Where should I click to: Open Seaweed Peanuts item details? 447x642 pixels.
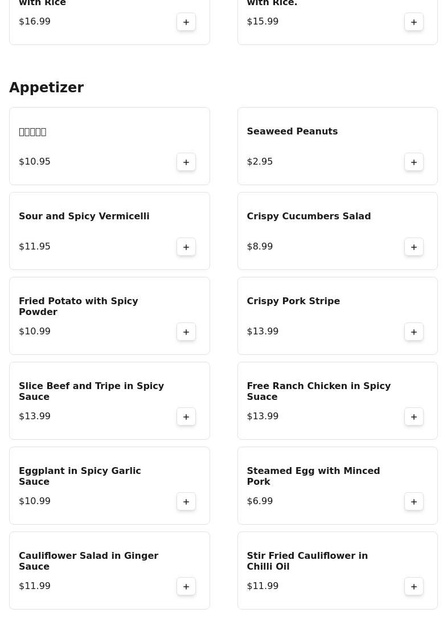[x=292, y=132]
